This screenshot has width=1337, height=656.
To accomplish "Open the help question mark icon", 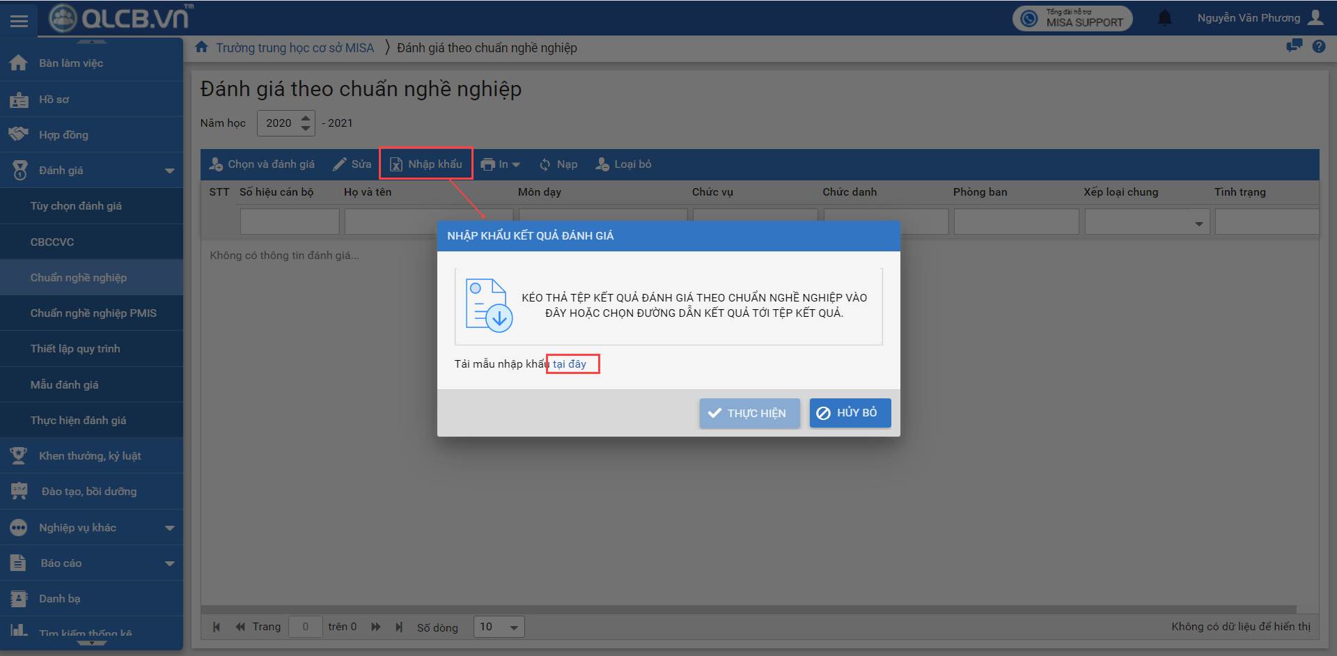I will tap(1319, 47).
